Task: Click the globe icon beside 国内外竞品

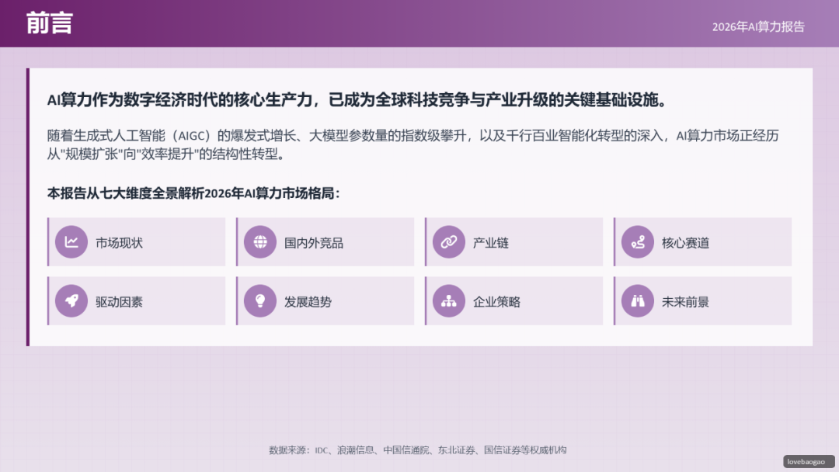Action: pyautogui.click(x=260, y=241)
